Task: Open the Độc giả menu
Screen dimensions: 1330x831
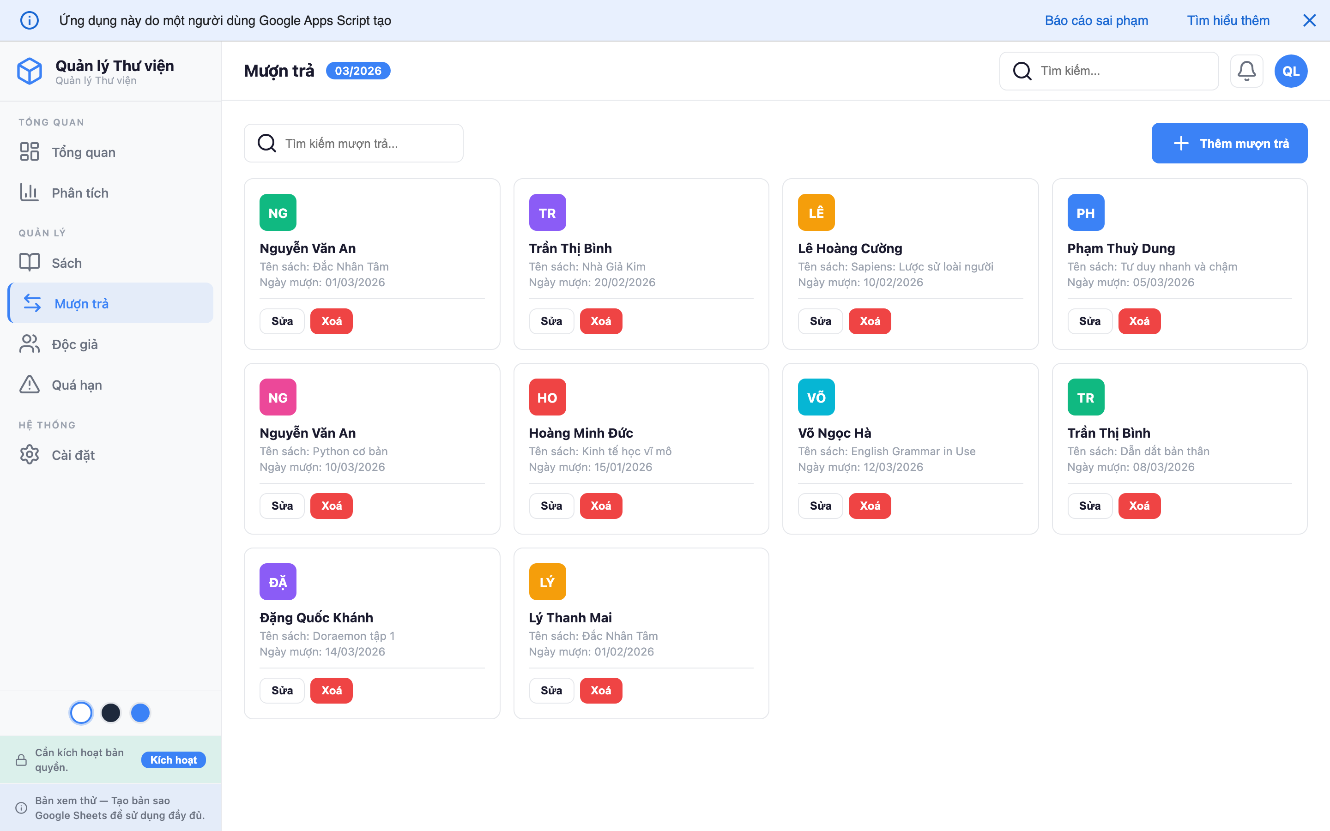Action: point(75,344)
